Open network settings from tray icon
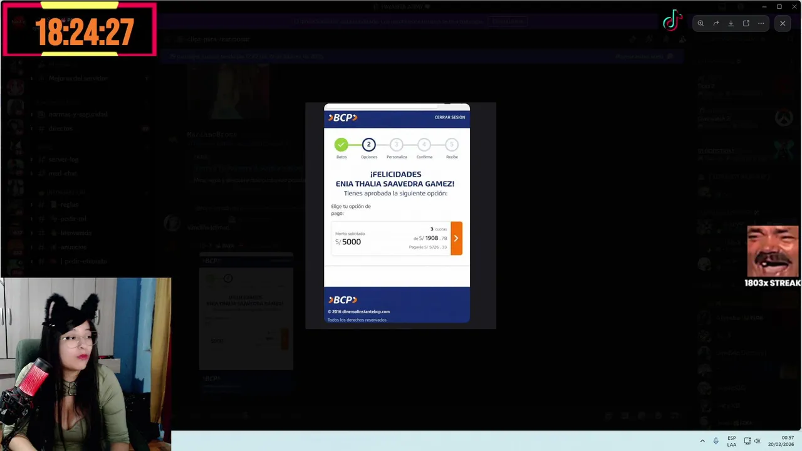Viewport: 802px width, 451px height. pyautogui.click(x=747, y=441)
